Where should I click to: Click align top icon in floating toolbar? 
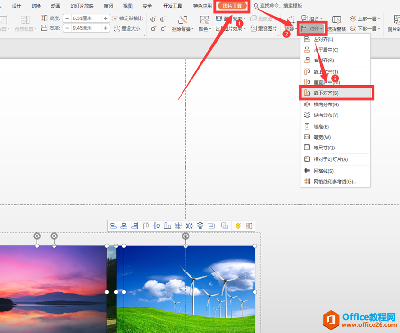(146, 226)
